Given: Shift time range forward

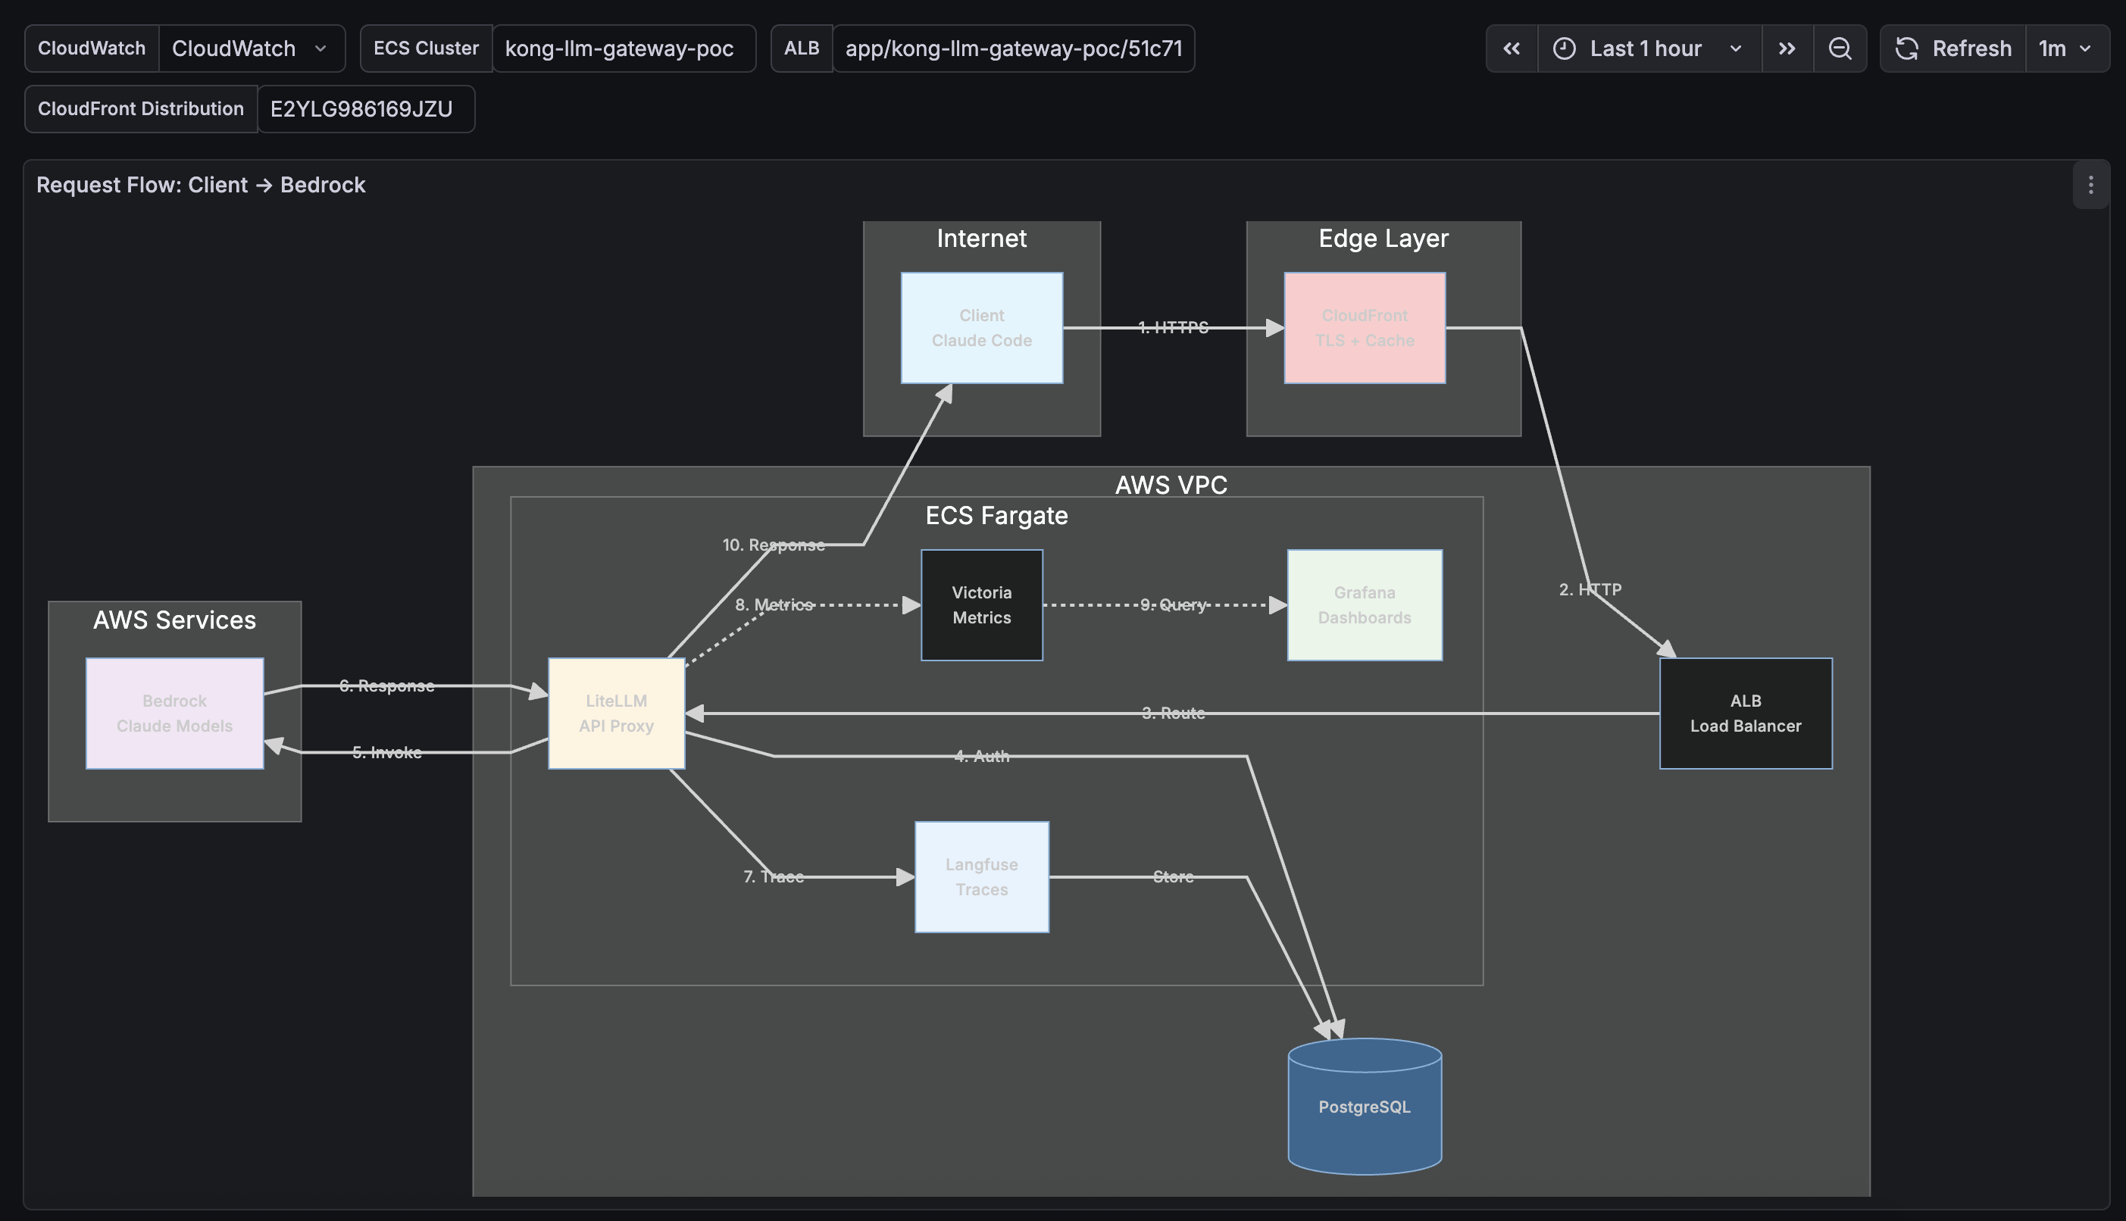Looking at the screenshot, I should [x=1787, y=48].
